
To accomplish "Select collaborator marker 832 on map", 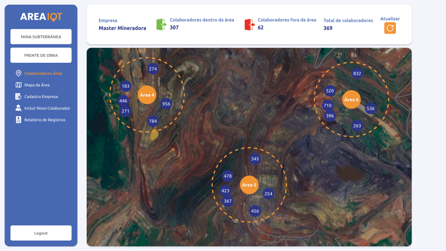I will click(357, 74).
